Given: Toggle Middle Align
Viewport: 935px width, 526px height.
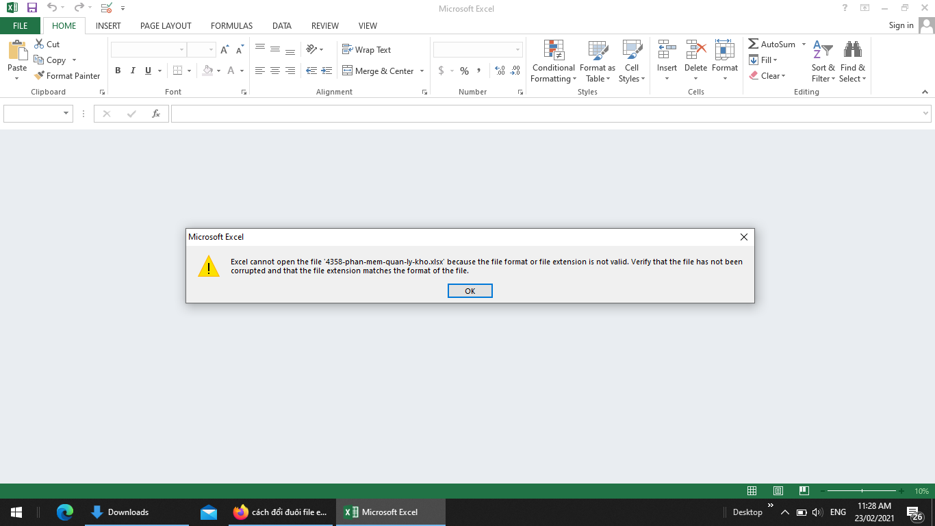Looking at the screenshot, I should [275, 49].
